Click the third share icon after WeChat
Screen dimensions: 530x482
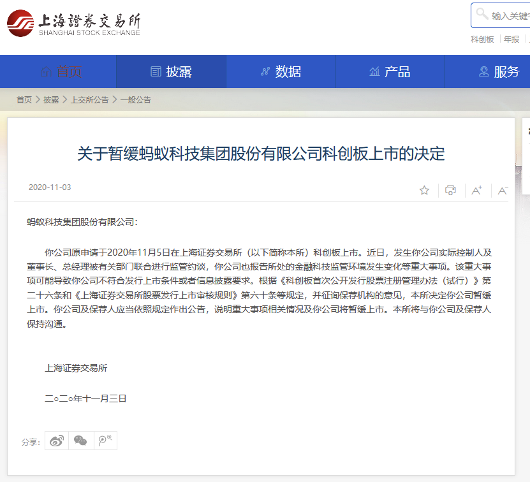105,441
